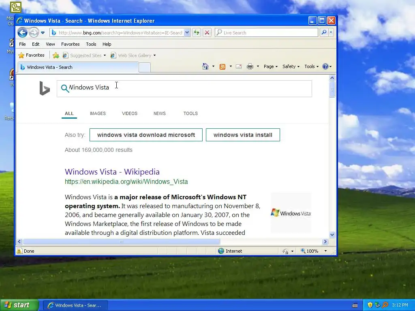Open the search provider dropdown arrow
This screenshot has width=415, height=311.
(331, 33)
